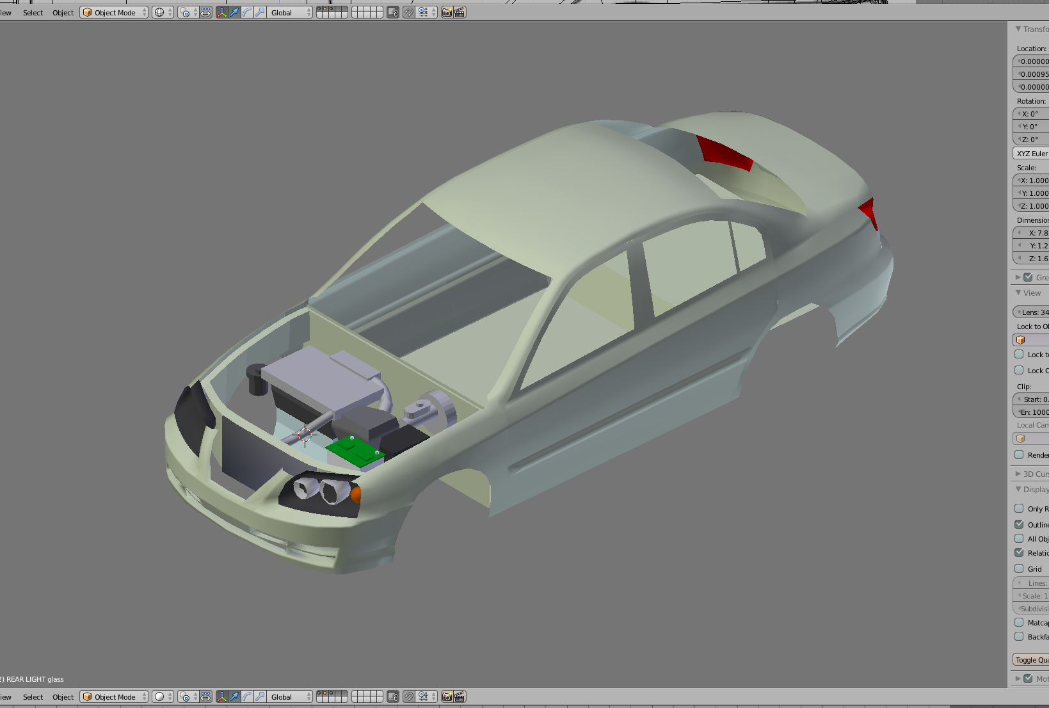Open the Global orientation dropdown in bottom header
Image resolution: width=1049 pixels, height=708 pixels.
pyautogui.click(x=290, y=696)
